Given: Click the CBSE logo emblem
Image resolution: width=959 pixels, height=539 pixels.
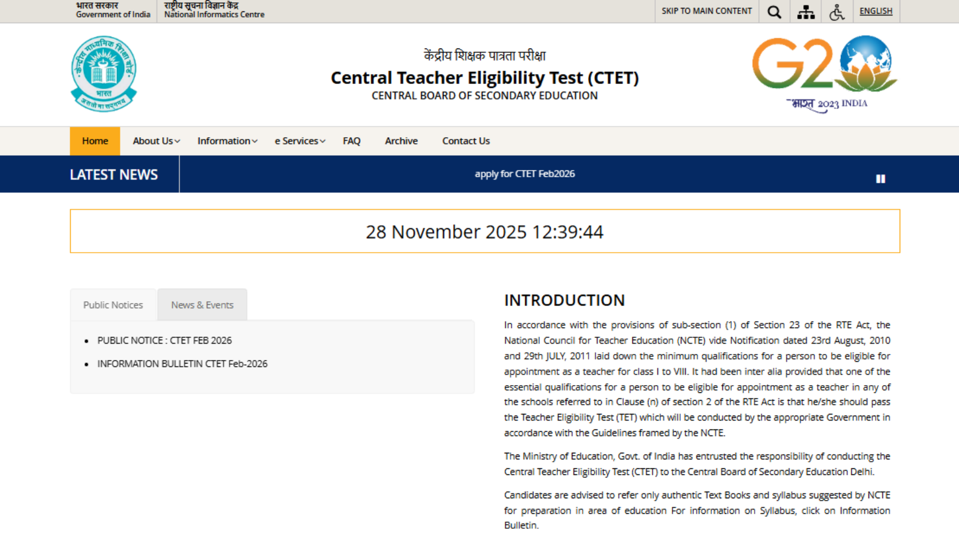Looking at the screenshot, I should coord(104,74).
